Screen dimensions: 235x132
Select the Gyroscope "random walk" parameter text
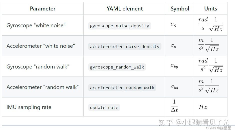38,67
